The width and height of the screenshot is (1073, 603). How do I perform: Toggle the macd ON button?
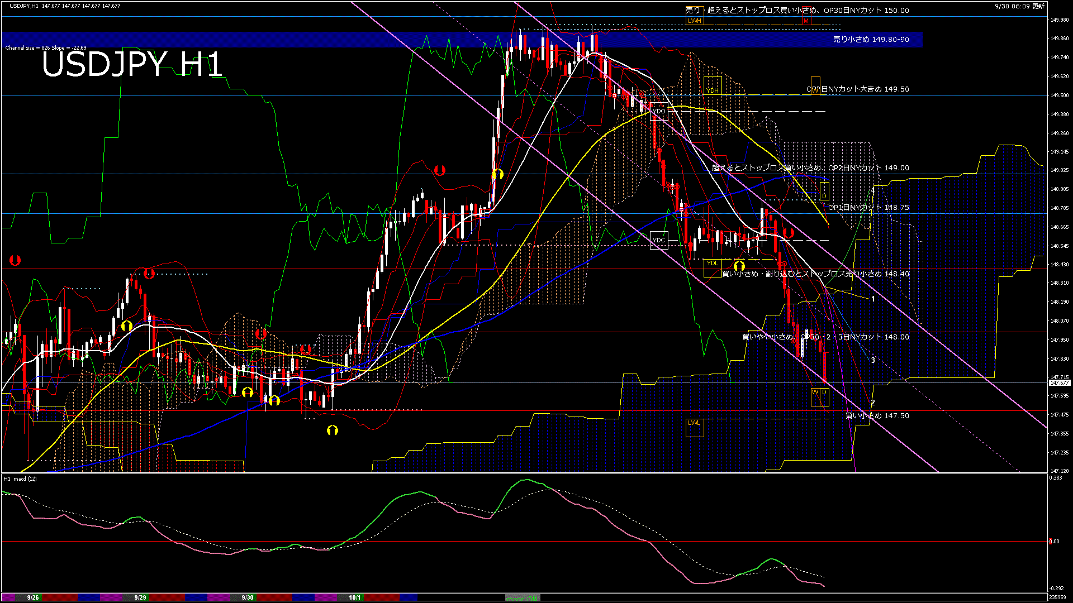[x=523, y=598]
